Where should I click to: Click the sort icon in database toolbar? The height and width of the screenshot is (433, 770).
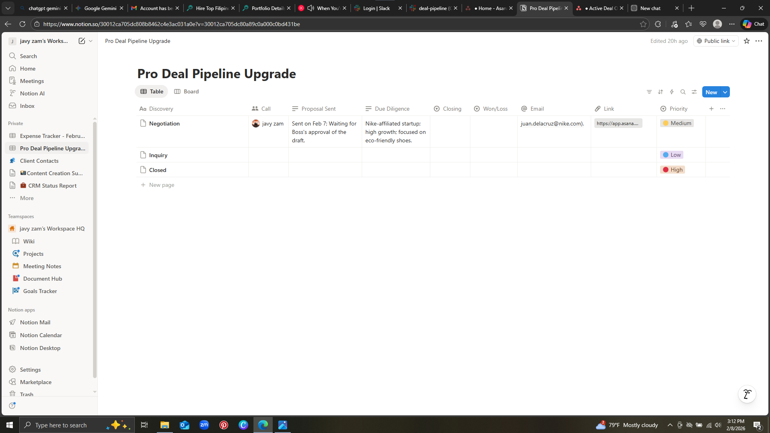661,92
